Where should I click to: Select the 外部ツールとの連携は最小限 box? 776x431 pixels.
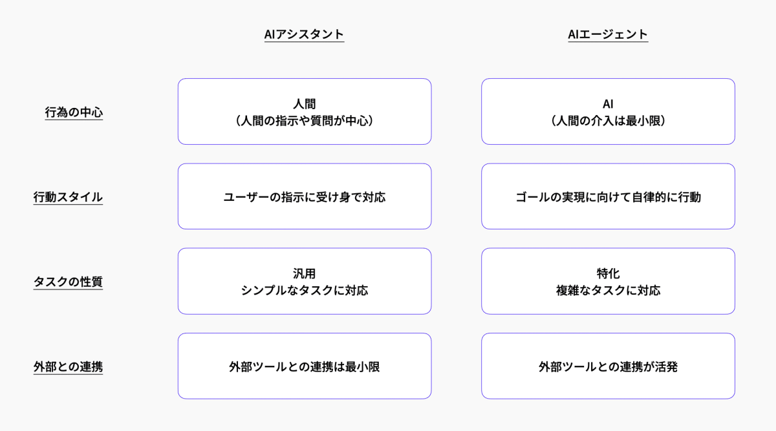304,366
